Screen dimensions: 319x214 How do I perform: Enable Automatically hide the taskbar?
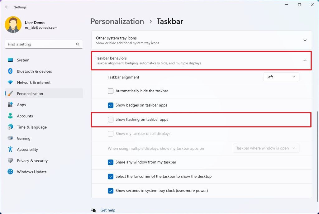(111, 91)
